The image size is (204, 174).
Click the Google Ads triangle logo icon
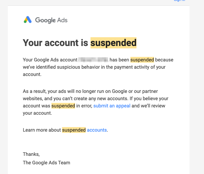coord(28,20)
